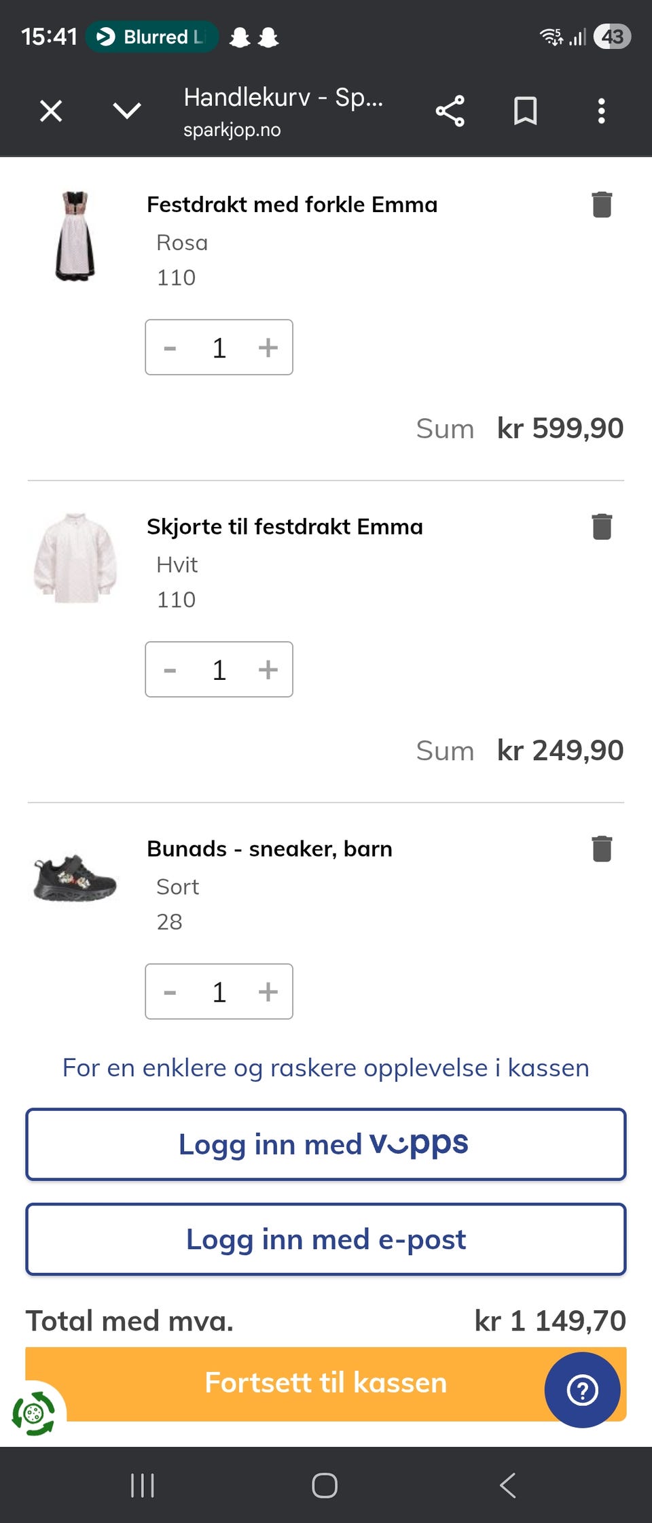
Task: Remove Skjorte til festdrakt Emma item
Action: coord(602,527)
